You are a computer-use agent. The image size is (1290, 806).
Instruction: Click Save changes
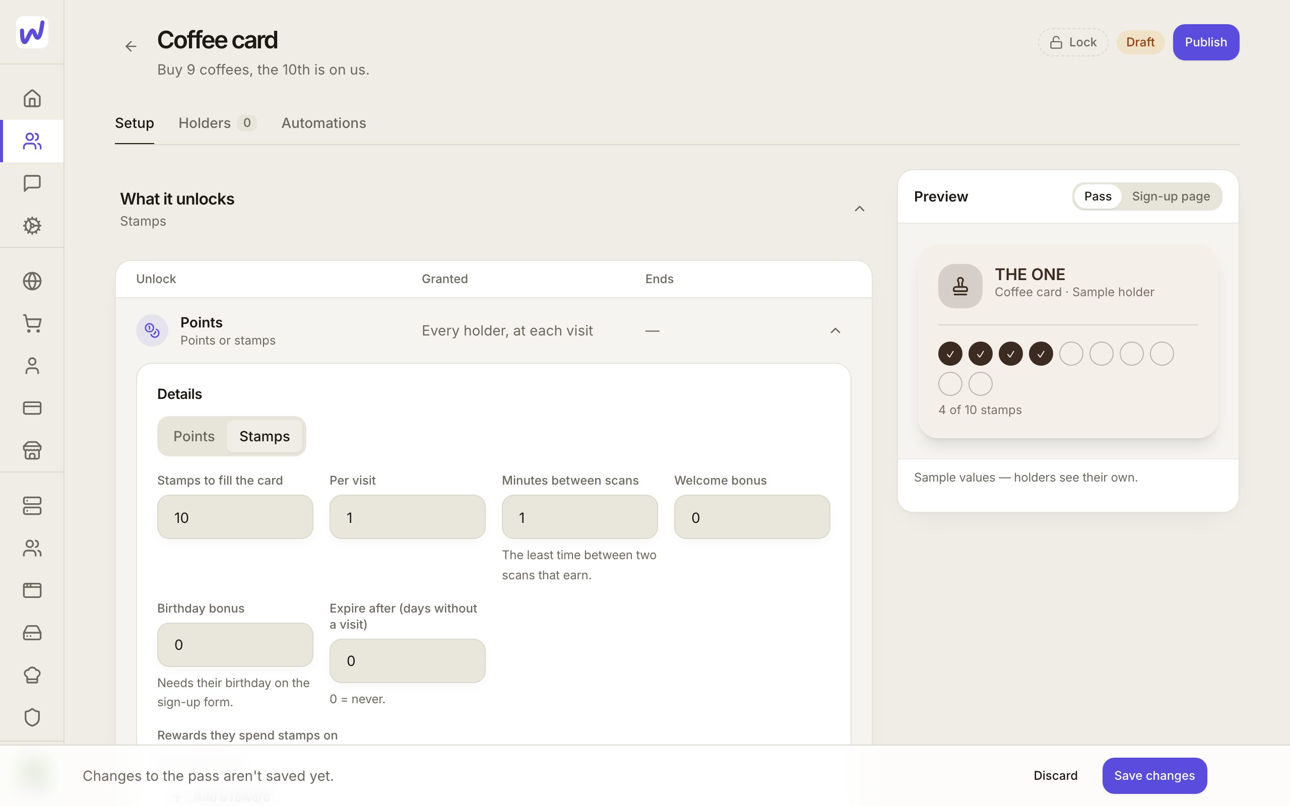click(x=1154, y=776)
